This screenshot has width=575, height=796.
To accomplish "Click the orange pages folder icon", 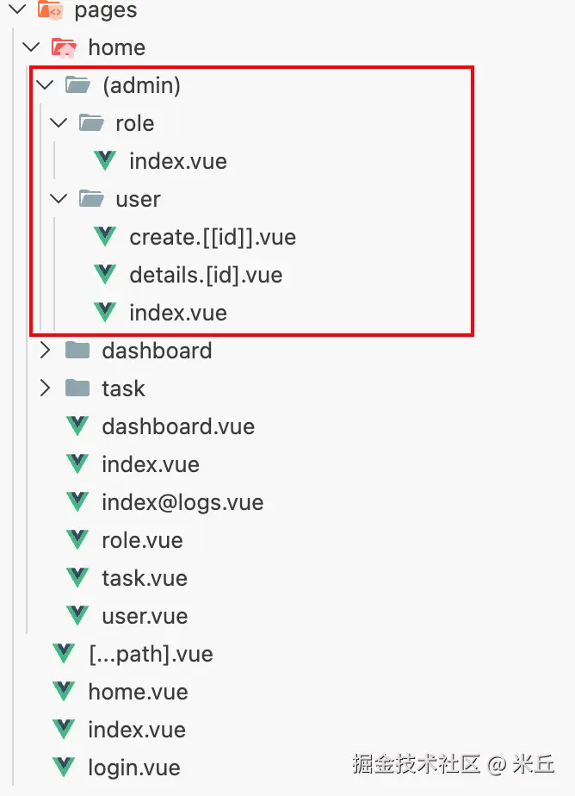I will tap(50, 11).
